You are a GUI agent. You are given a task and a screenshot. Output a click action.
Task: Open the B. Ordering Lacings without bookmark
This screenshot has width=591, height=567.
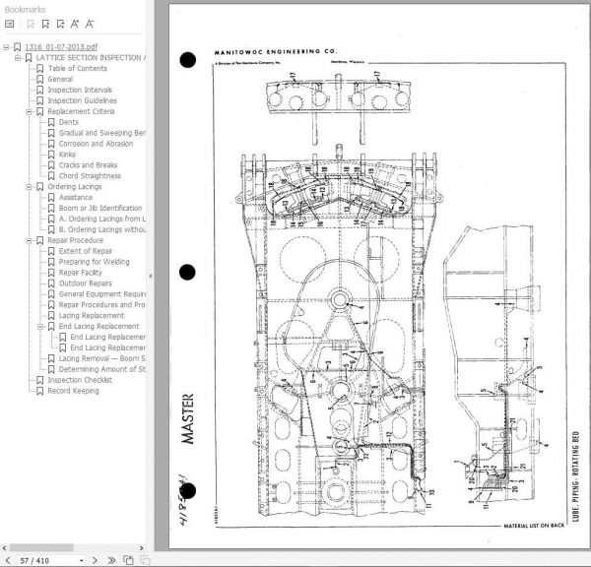click(x=102, y=229)
